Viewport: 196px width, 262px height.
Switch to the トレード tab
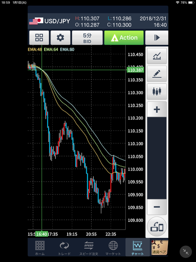[64, 248]
